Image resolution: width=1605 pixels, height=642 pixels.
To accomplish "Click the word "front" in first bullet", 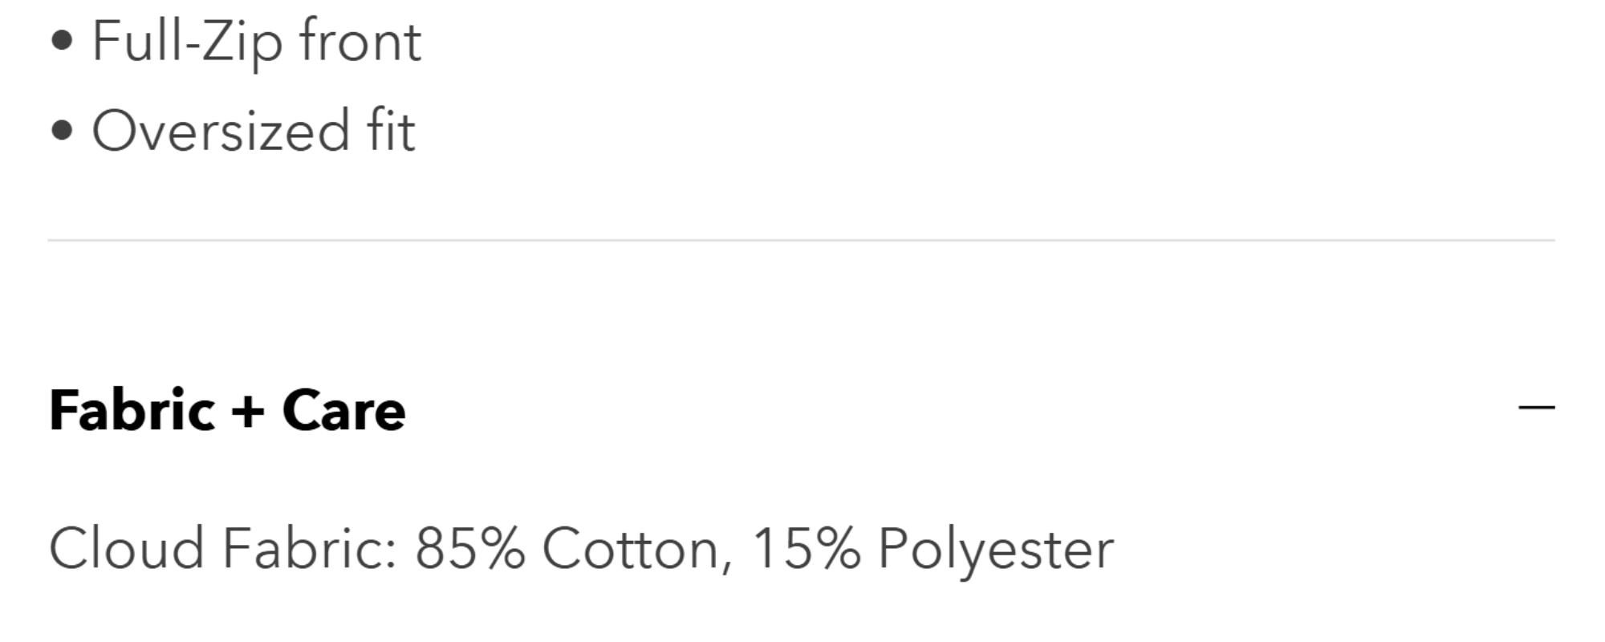I will tap(360, 41).
